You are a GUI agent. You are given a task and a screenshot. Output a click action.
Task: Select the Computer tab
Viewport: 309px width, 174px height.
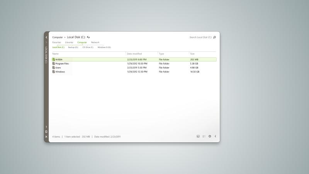click(x=82, y=43)
